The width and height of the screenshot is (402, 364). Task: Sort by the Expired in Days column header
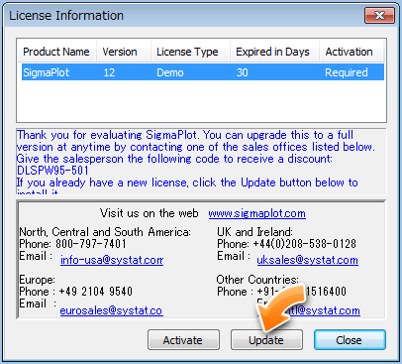(274, 52)
